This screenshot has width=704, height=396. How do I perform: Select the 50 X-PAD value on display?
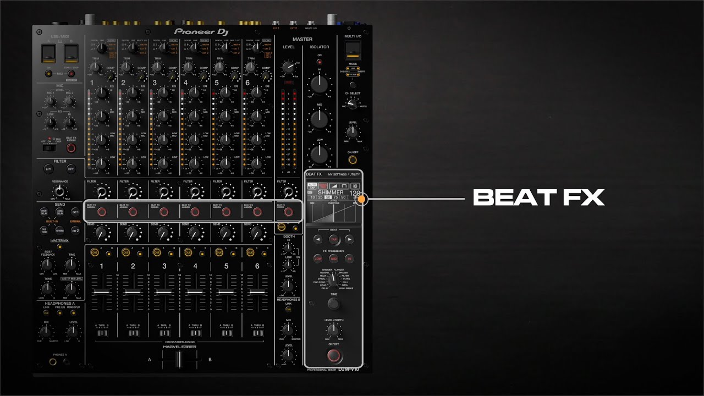pos(328,197)
